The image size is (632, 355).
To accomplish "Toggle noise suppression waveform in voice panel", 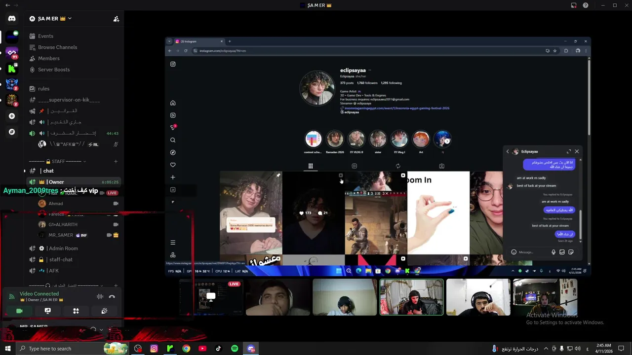I will pos(100,296).
